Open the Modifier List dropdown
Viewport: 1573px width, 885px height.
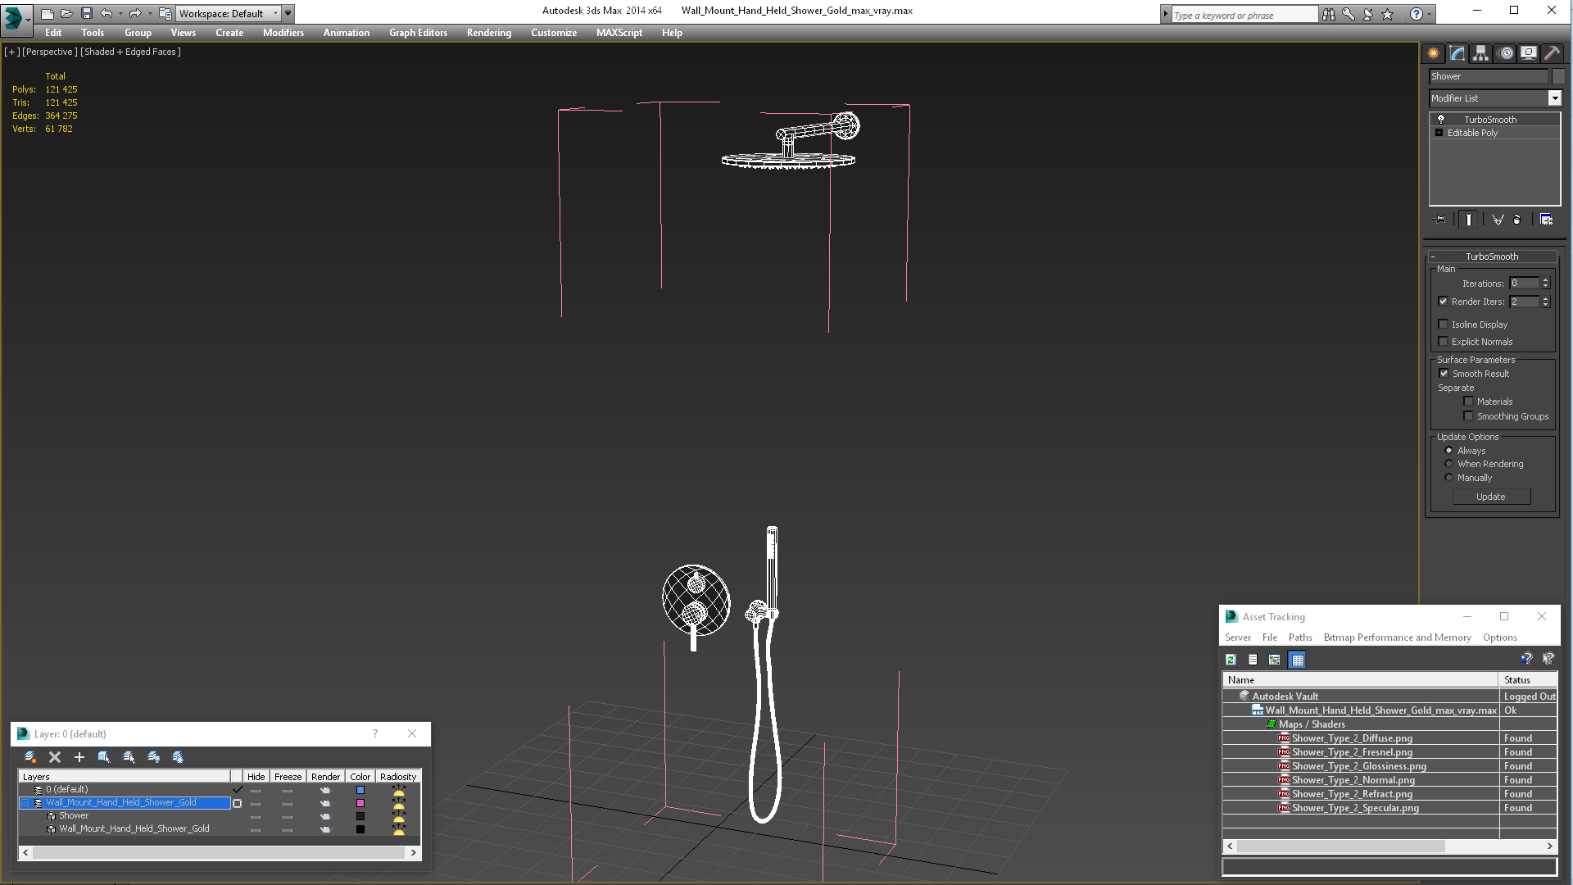coord(1554,98)
